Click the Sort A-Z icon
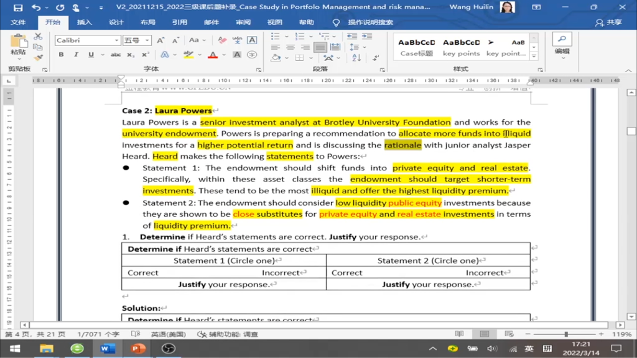637x358 pixels. click(x=356, y=57)
